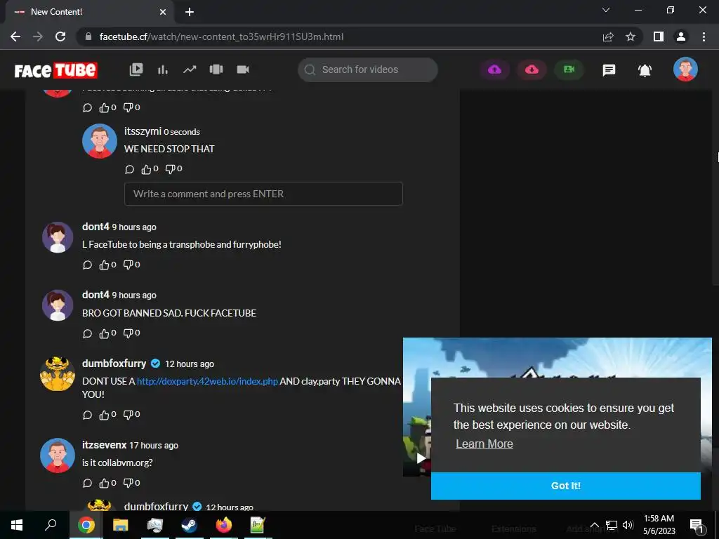Image resolution: width=719 pixels, height=539 pixels.
Task: Dislike itzsevenx's collabvm.org comment
Action: [x=128, y=483]
